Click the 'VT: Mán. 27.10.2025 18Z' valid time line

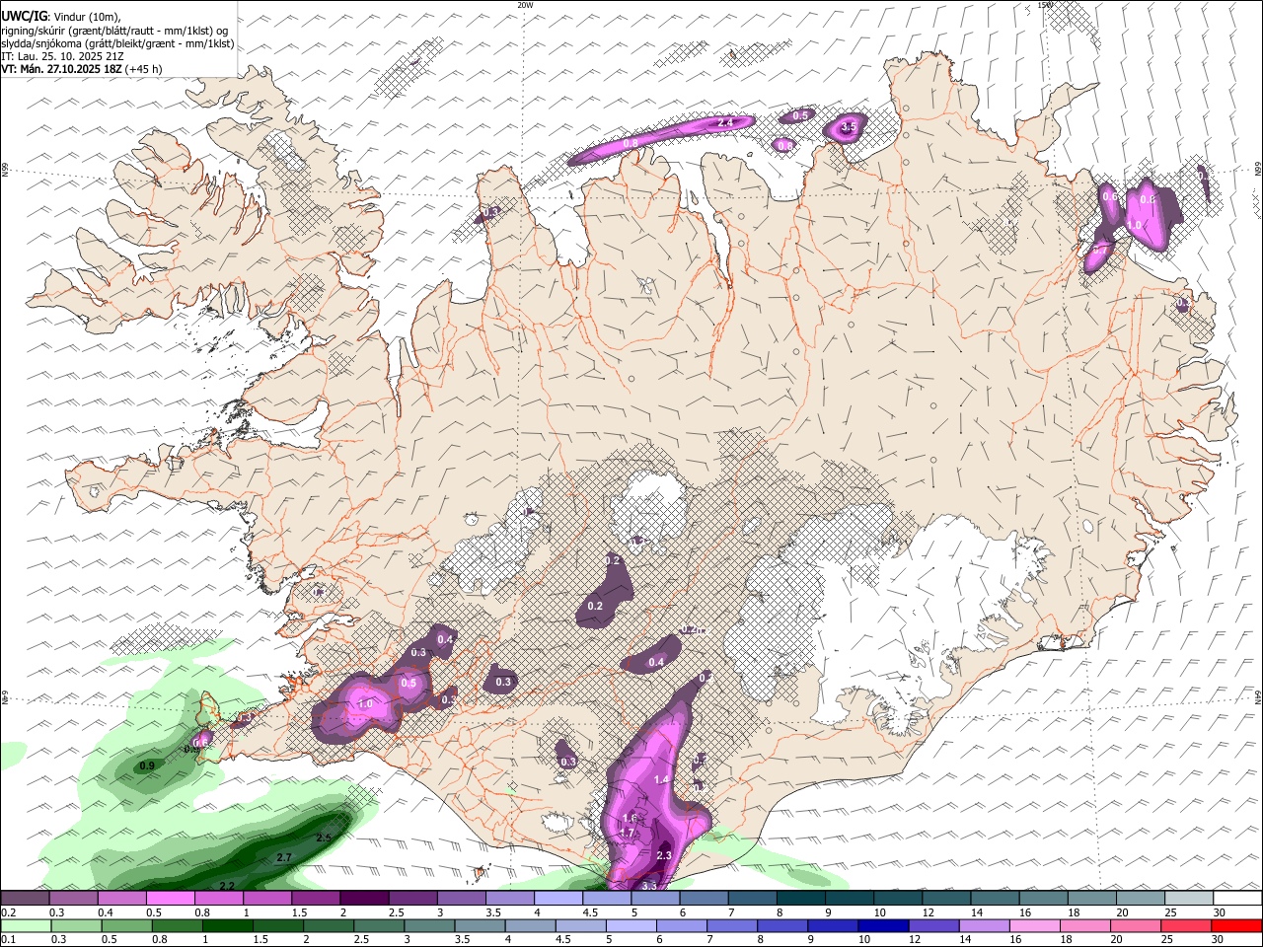(x=81, y=69)
